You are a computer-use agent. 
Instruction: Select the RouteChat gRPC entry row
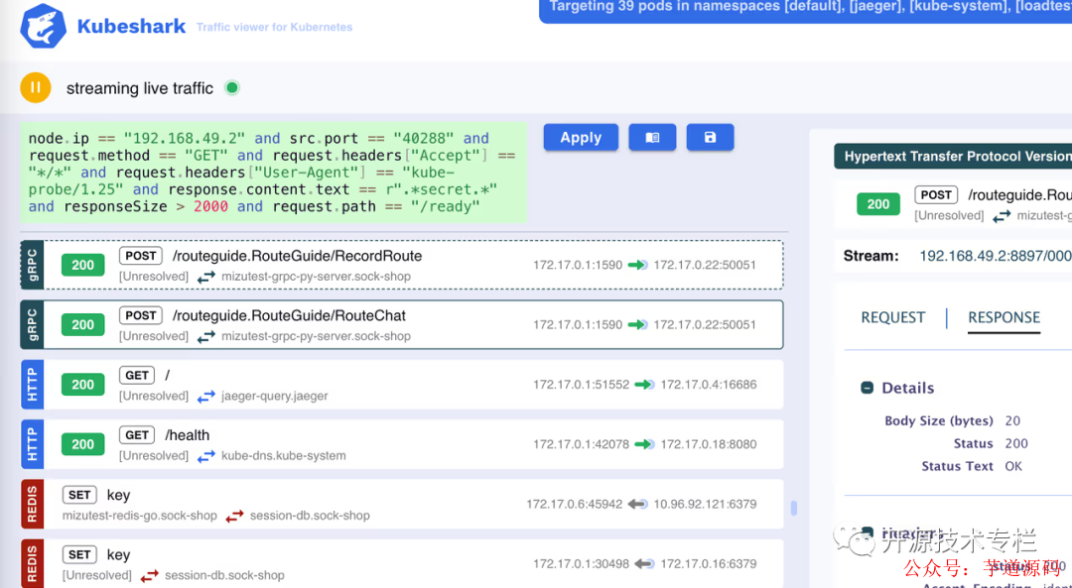click(402, 324)
